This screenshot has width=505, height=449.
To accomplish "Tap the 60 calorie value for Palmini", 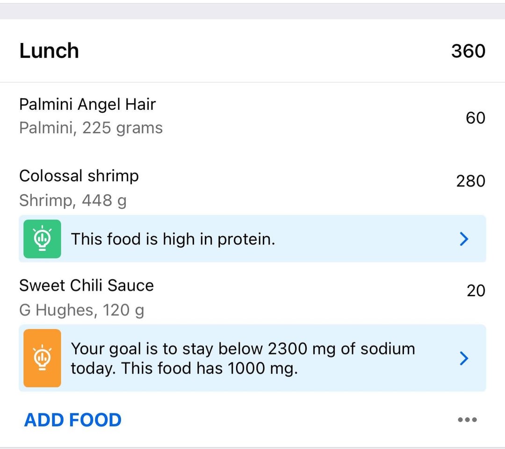I will 476,118.
